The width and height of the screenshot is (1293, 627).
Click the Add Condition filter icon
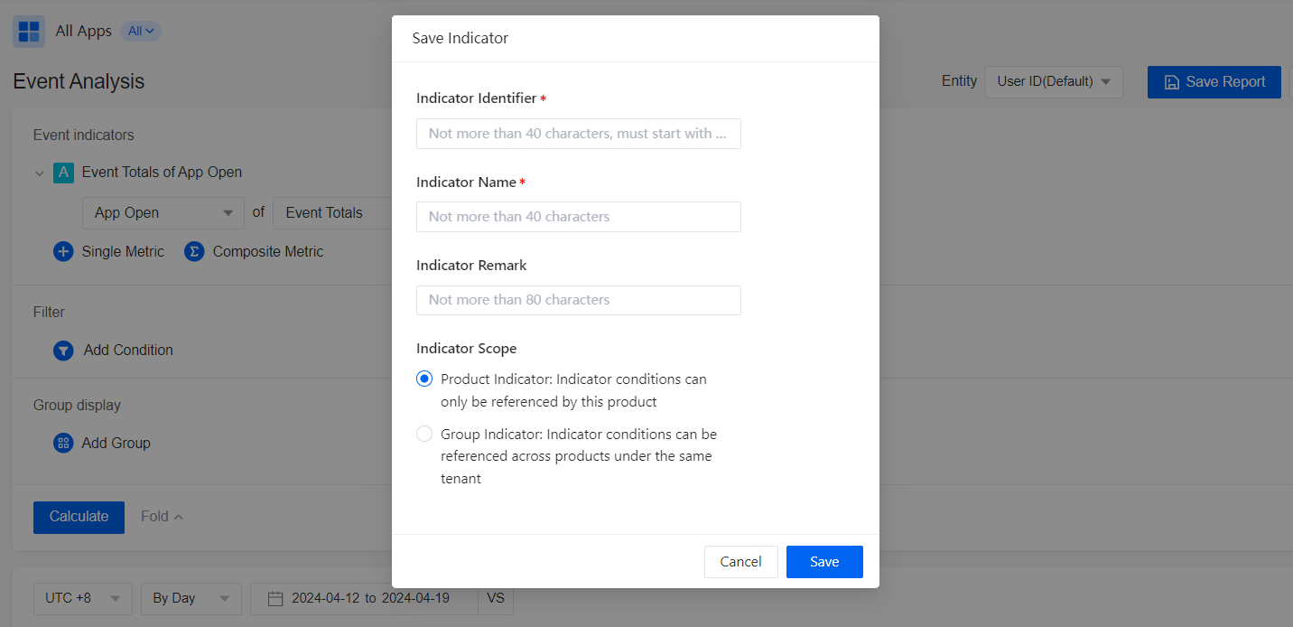coord(63,351)
